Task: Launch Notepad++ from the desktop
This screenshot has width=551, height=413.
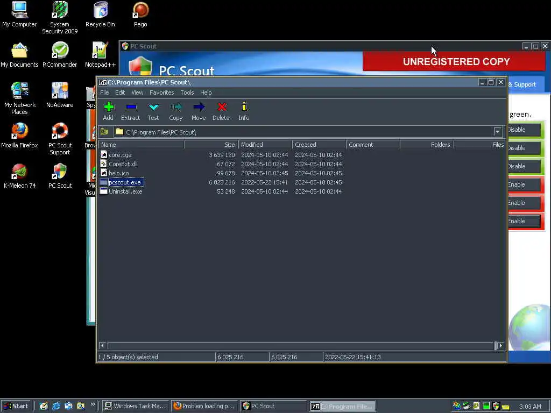Action: click(100, 55)
